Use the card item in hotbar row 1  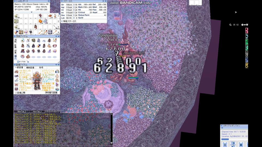point(40,16)
